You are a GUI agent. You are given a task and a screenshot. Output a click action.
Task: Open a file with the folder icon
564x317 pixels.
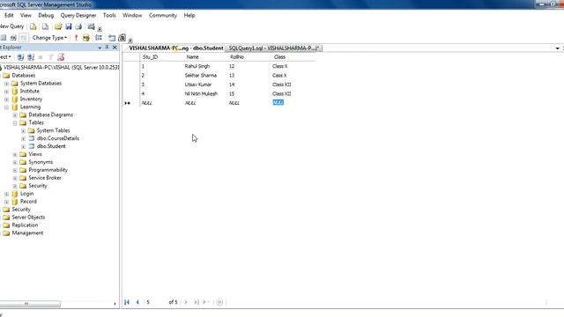point(58,26)
